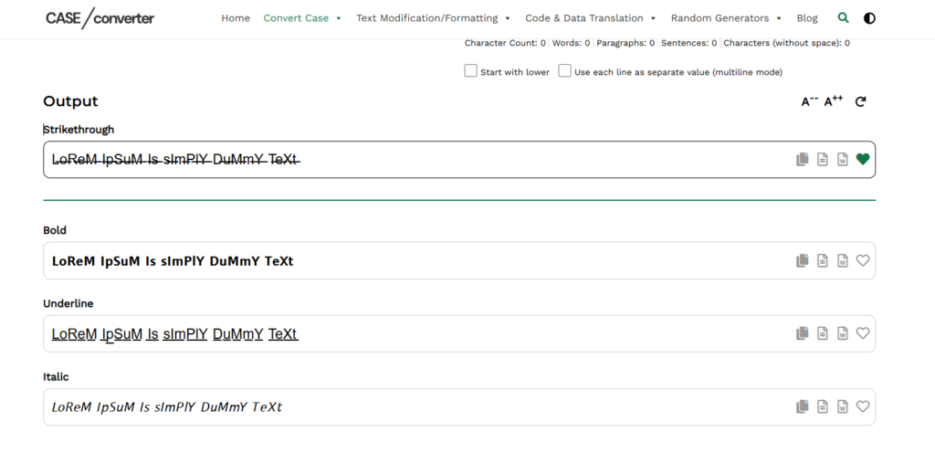The image size is (935, 453).
Task: Toggle dark mode contrast icon
Action: (x=869, y=18)
